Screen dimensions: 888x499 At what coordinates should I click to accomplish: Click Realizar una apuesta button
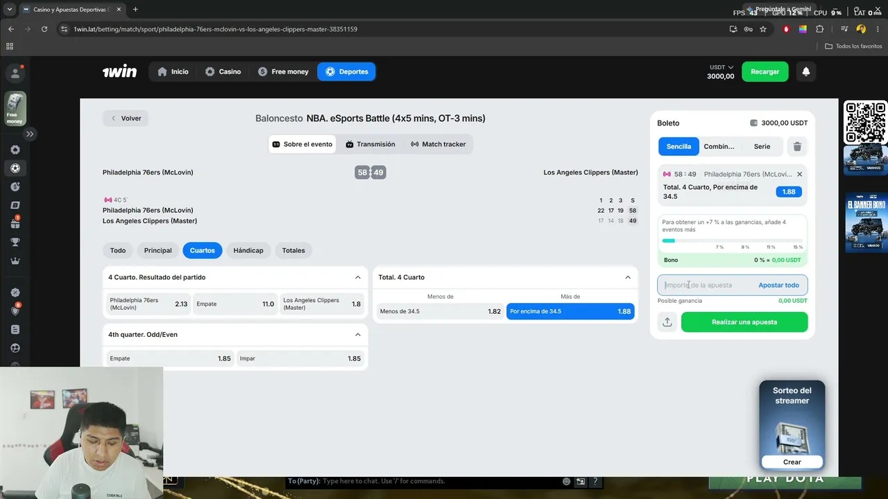pos(744,322)
